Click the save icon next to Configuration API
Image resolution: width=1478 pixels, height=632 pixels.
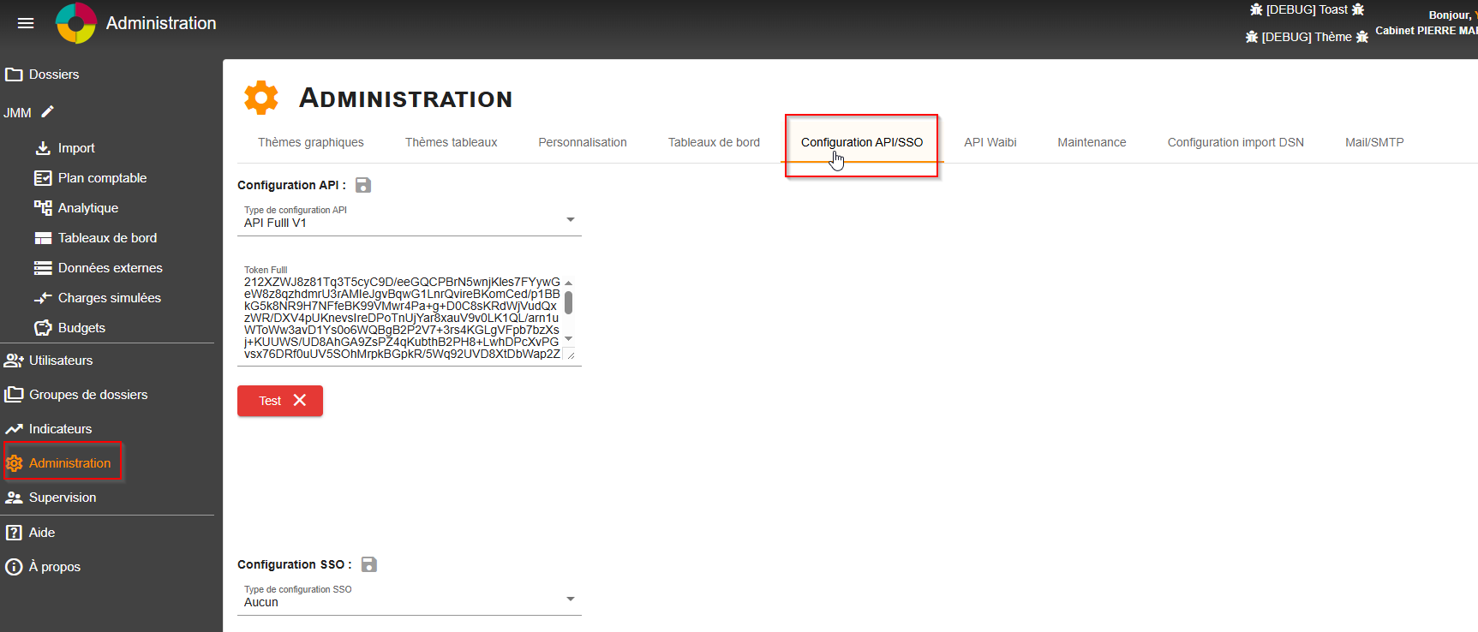tap(363, 185)
